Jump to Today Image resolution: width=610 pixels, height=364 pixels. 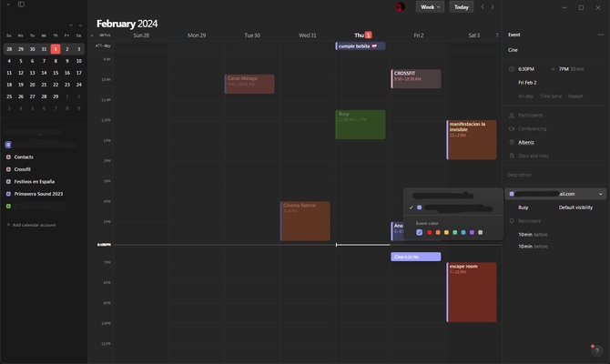pyautogui.click(x=462, y=7)
